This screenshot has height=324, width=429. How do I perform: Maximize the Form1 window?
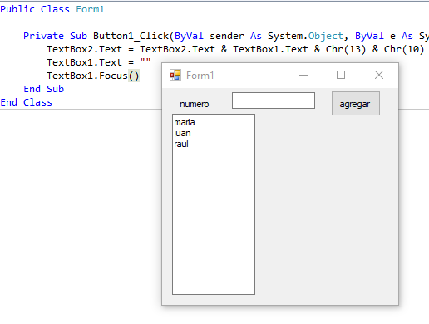coord(341,75)
